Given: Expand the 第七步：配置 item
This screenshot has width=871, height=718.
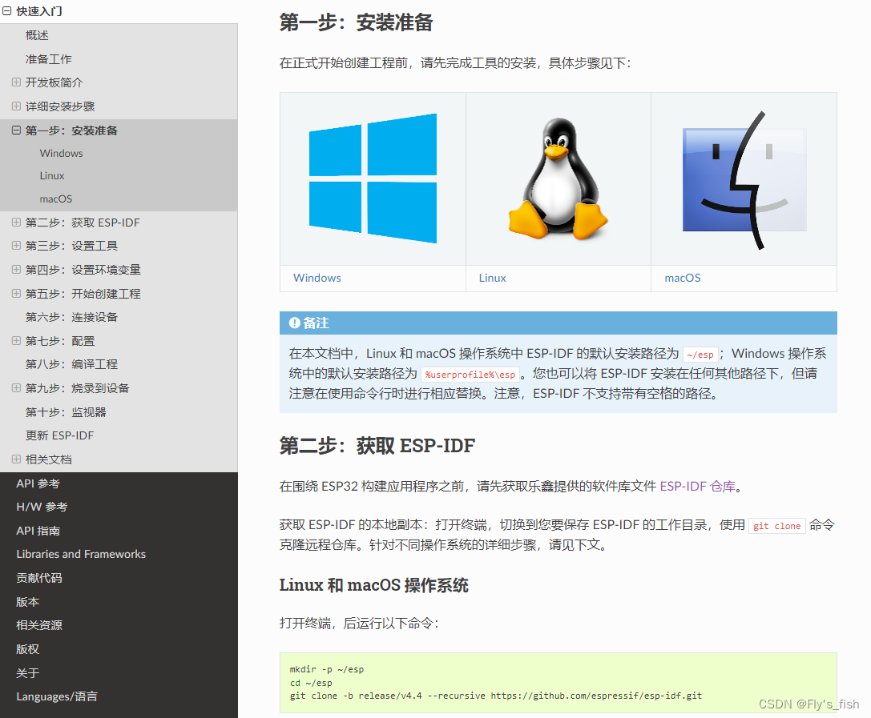Looking at the screenshot, I should pos(16,341).
